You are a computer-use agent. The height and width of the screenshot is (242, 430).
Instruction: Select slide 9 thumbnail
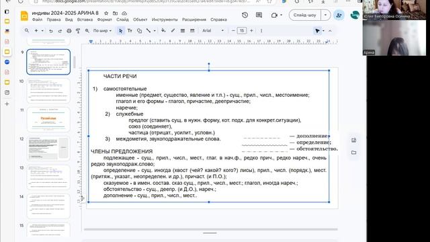pos(48,62)
